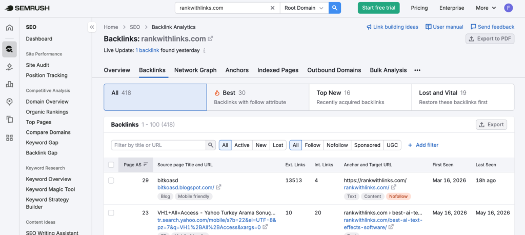Open Backlink Gap
The height and width of the screenshot is (235, 525).
tap(42, 152)
